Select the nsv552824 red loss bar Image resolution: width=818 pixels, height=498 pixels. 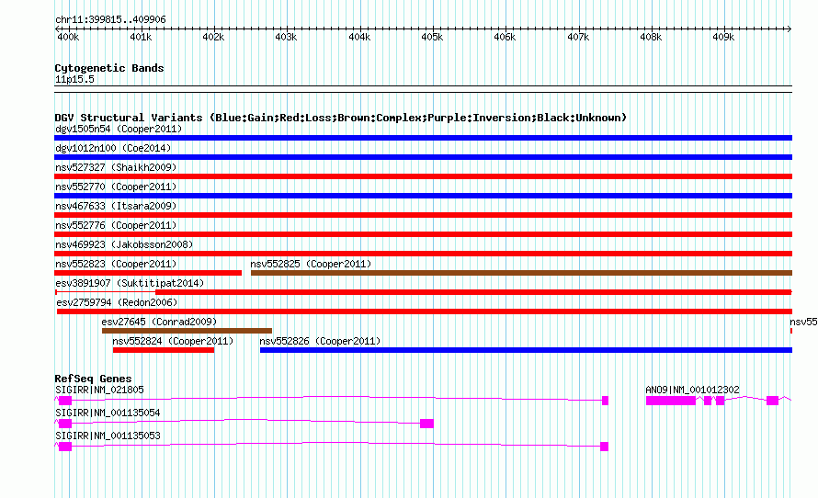164,350
